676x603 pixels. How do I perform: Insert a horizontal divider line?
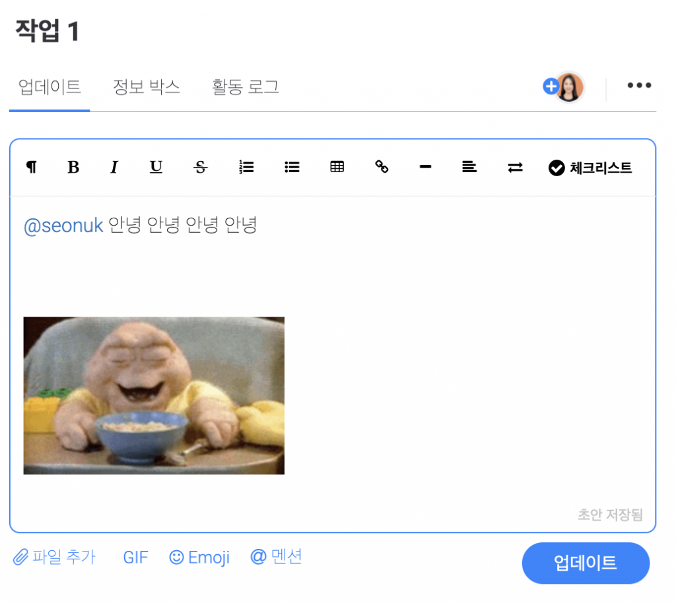(426, 167)
